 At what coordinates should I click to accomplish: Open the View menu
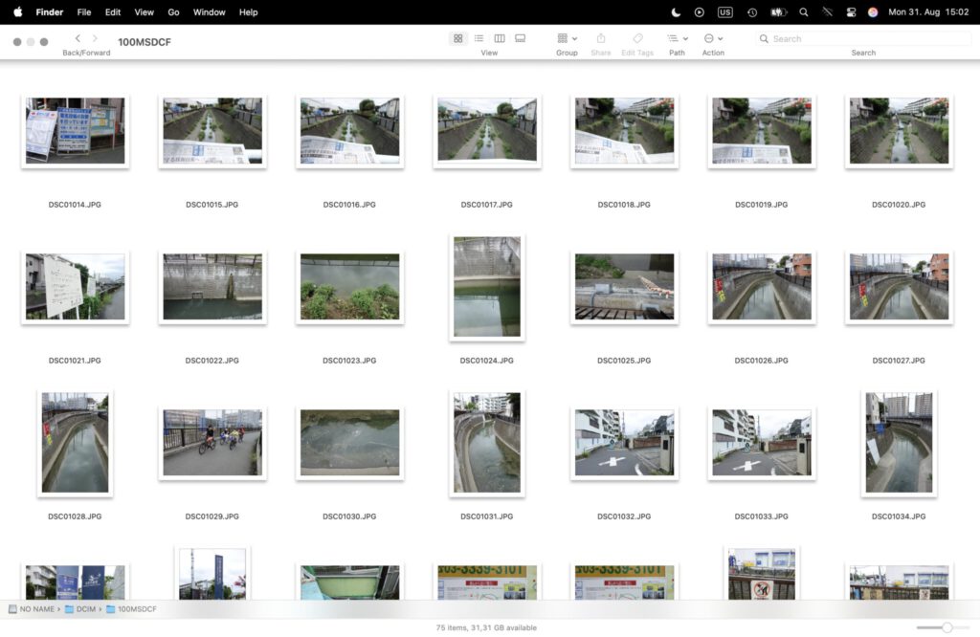point(144,11)
